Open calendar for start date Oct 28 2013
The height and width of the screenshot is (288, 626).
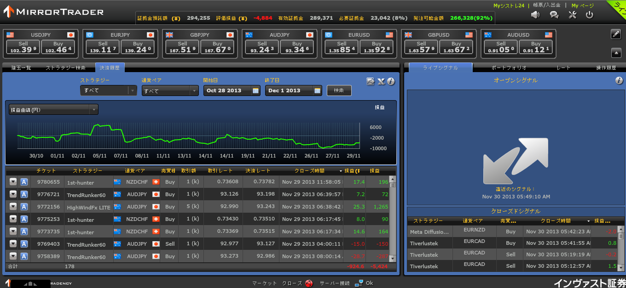[x=256, y=90]
